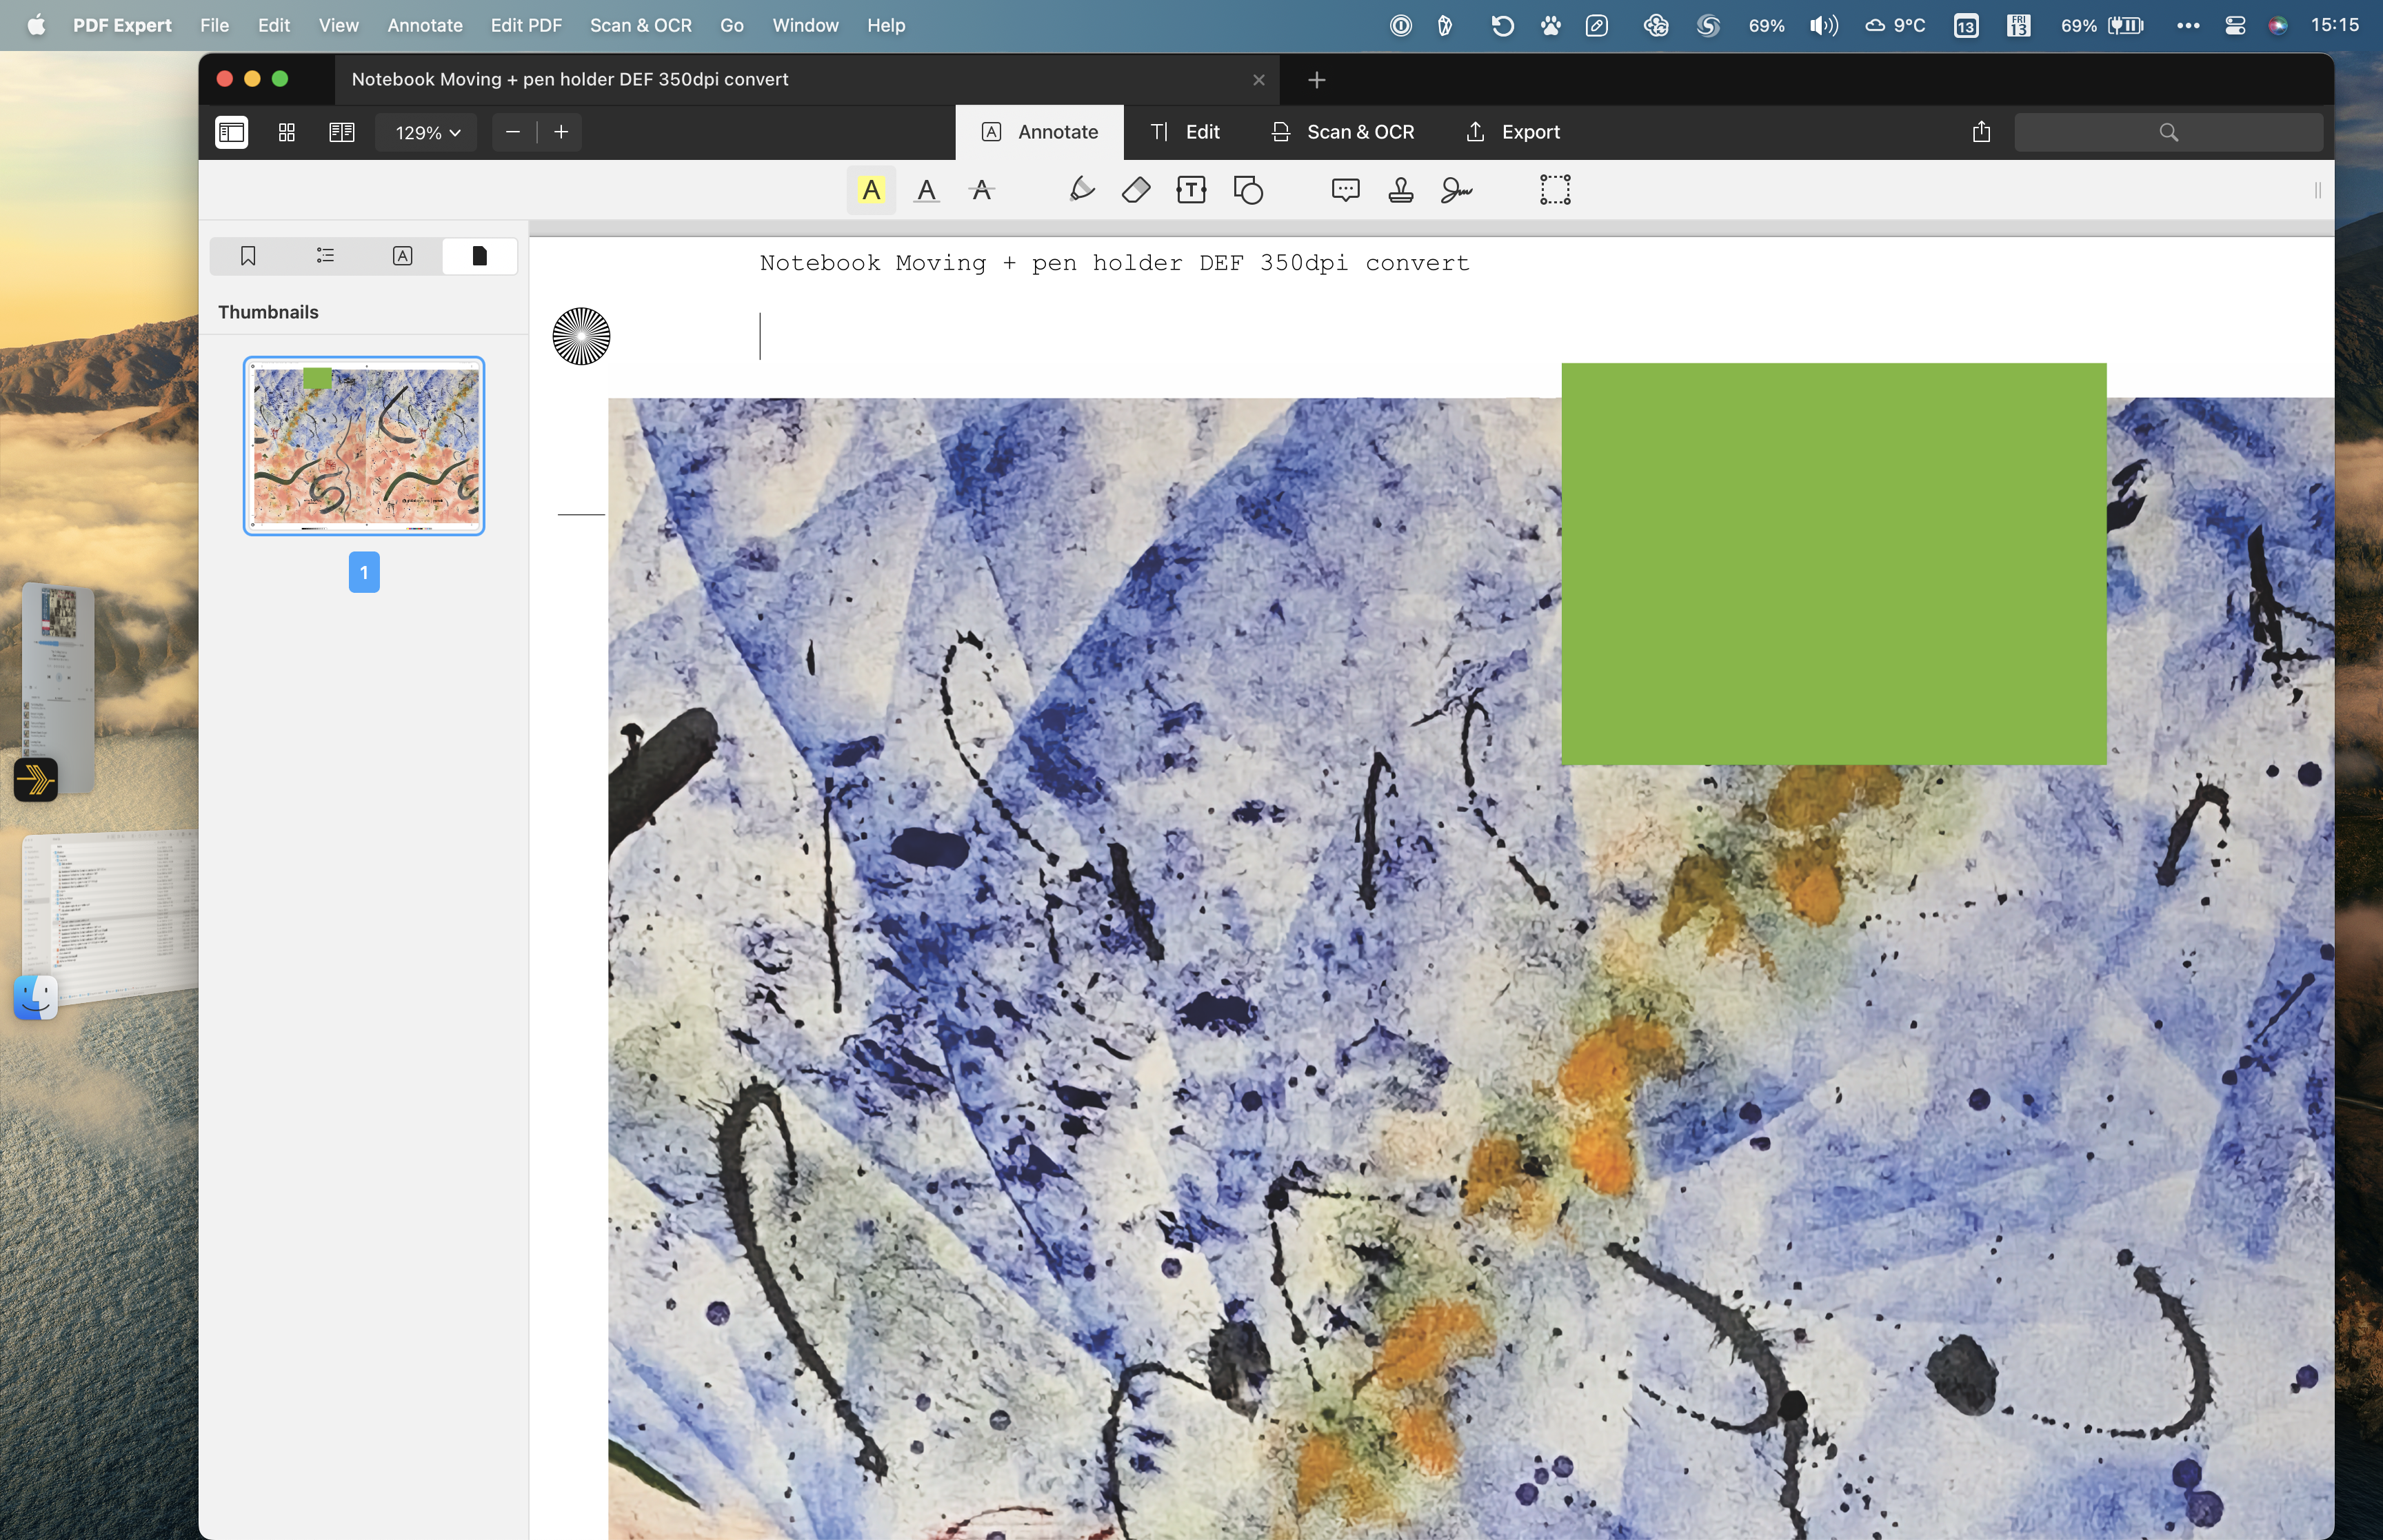The image size is (2383, 1540).
Task: Select the text highlight tool
Action: coord(871,190)
